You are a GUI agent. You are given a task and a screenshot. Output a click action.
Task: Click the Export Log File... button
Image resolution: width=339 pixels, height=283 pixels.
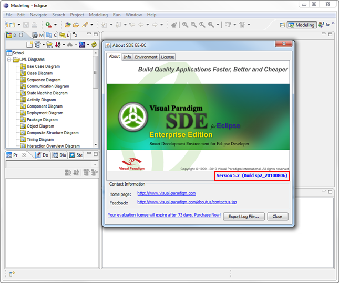click(244, 217)
